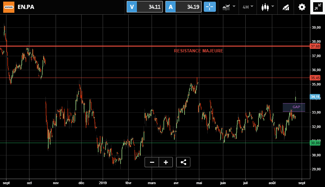The height and width of the screenshot is (187, 325).
Task: Click the red 37,68 price tag
Action: (315, 46)
